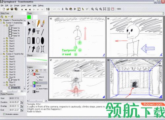Toggle visibility check of Zoom Frame layer
Viewport: 165px width, 120px height.
(x=28, y=89)
